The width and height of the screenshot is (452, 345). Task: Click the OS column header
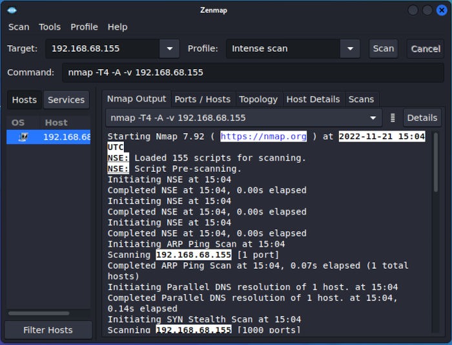[18, 123]
